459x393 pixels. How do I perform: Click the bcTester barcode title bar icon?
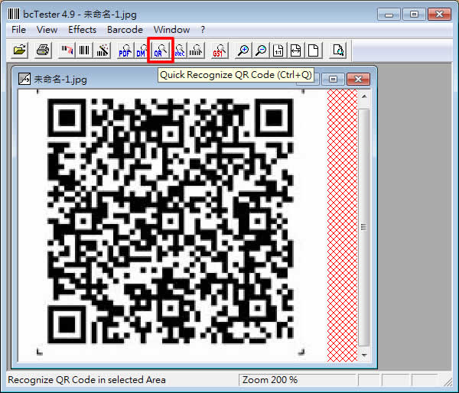[x=14, y=14]
